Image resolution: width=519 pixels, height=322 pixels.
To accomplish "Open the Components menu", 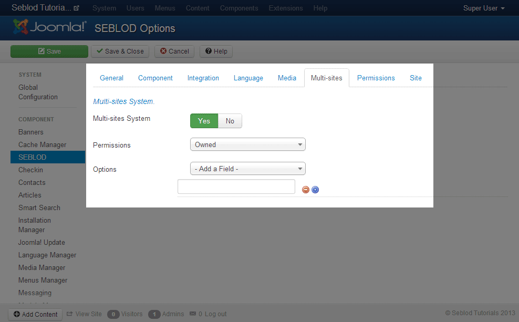I will tap(239, 8).
